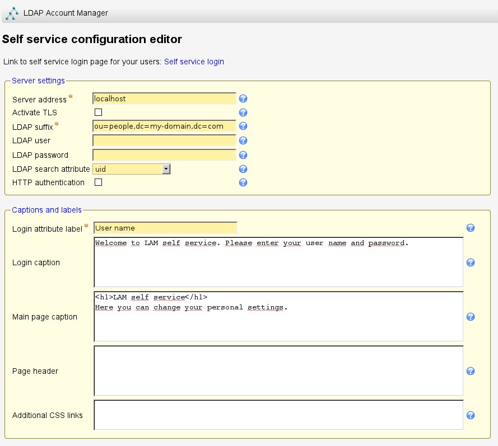
Task: Open help for Page header
Action: pyautogui.click(x=471, y=371)
